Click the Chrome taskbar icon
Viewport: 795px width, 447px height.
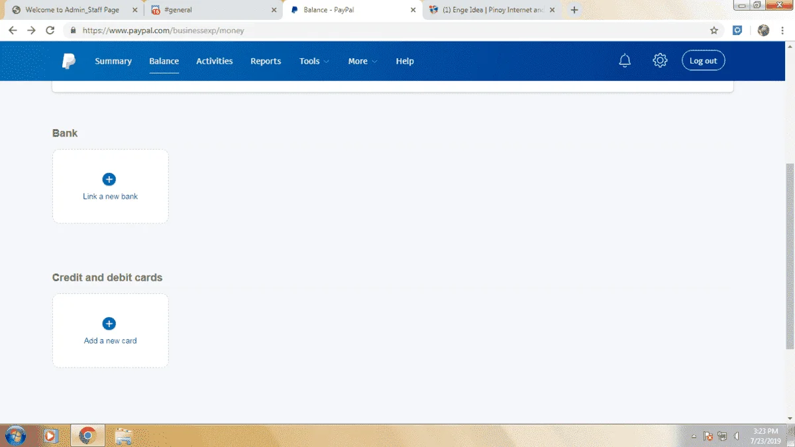click(x=87, y=436)
